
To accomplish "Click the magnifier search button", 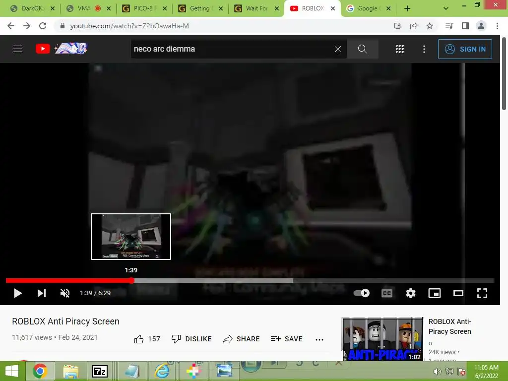I will [362, 49].
